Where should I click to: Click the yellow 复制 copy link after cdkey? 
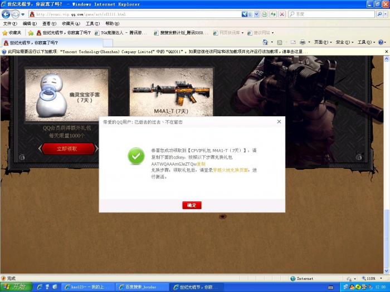pyautogui.click(x=201, y=164)
